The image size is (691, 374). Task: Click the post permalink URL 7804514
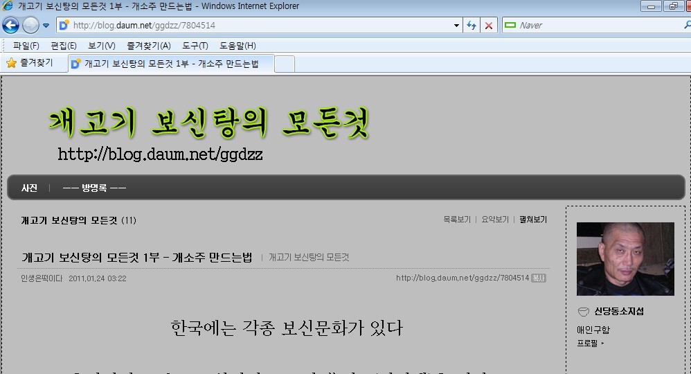(x=463, y=278)
